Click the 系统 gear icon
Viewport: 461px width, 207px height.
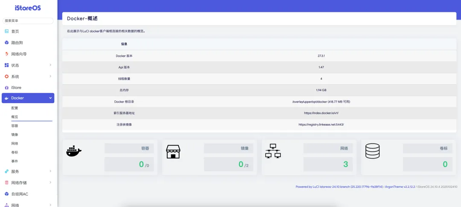7,77
